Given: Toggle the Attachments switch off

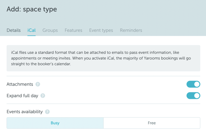Looking at the screenshot, I should 193,84.
